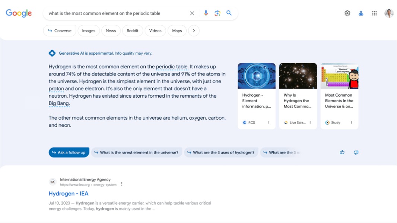Activate voice search with the microphone icon
The height and width of the screenshot is (223, 397).
(x=206, y=13)
